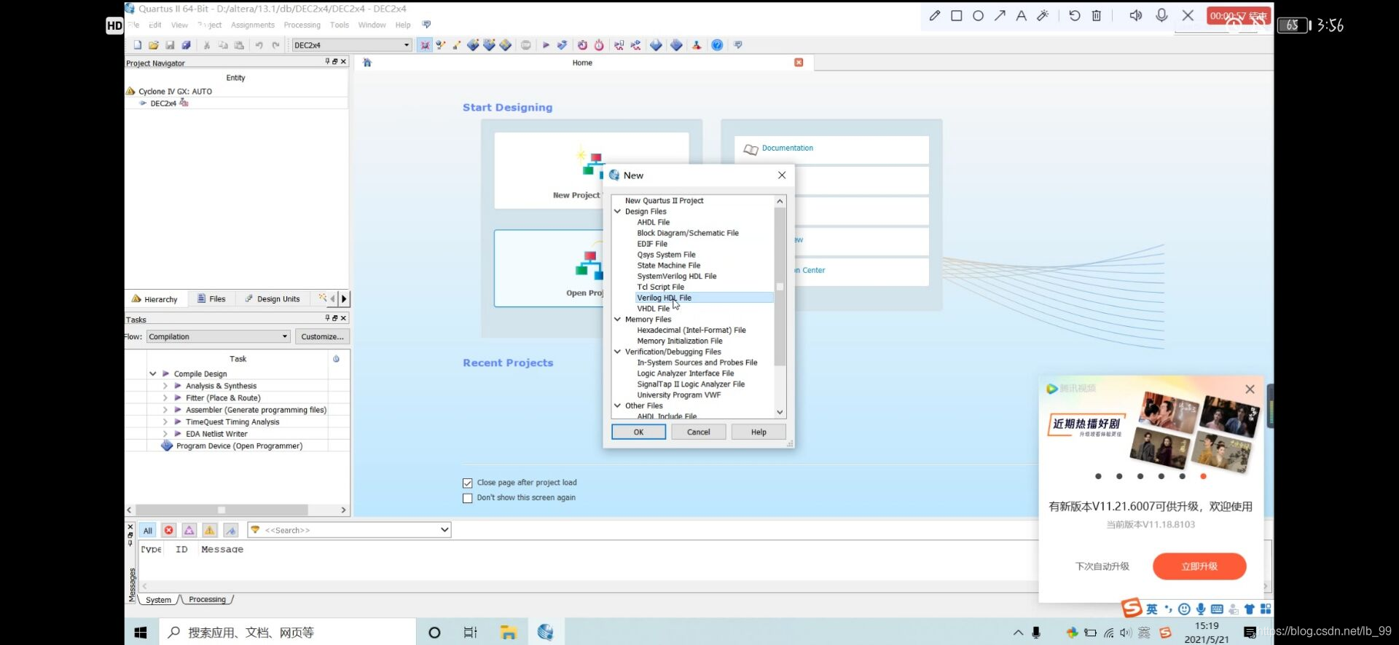The height and width of the screenshot is (645, 1399).
Task: Click the Open file toolbar icon
Action: coord(153,45)
